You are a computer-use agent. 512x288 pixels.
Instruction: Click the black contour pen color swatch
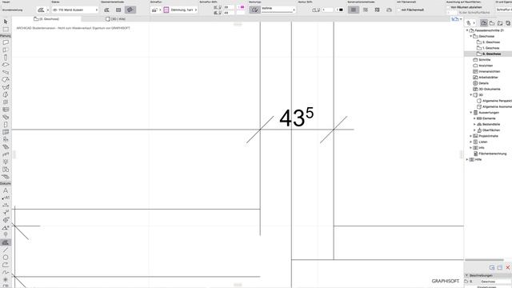(x=341, y=10)
